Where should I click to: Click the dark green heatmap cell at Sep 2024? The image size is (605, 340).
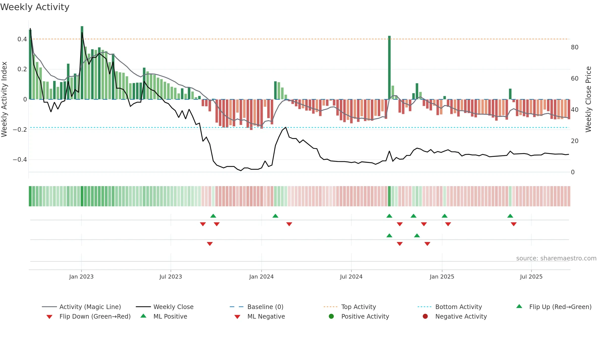click(x=389, y=196)
